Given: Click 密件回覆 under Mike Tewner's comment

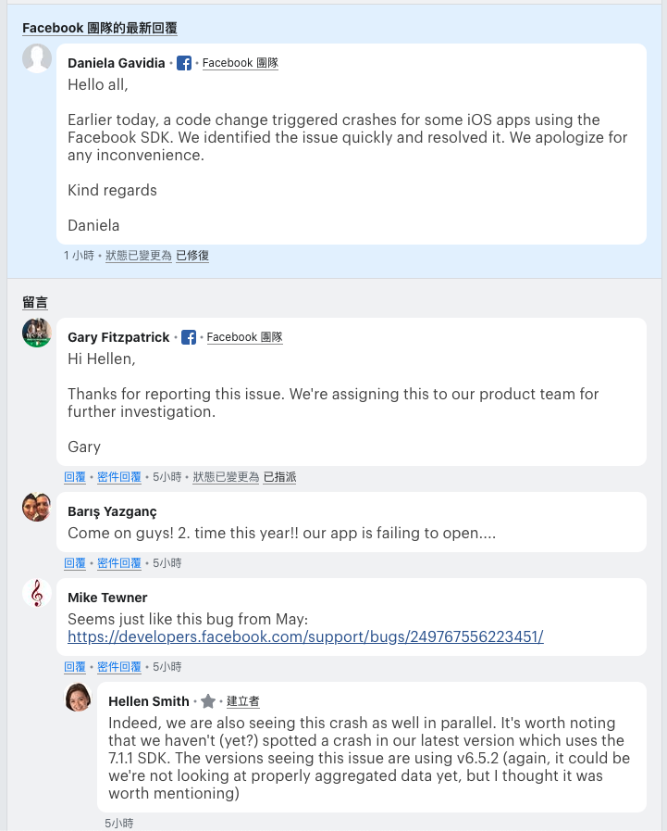Looking at the screenshot, I should click(x=119, y=666).
